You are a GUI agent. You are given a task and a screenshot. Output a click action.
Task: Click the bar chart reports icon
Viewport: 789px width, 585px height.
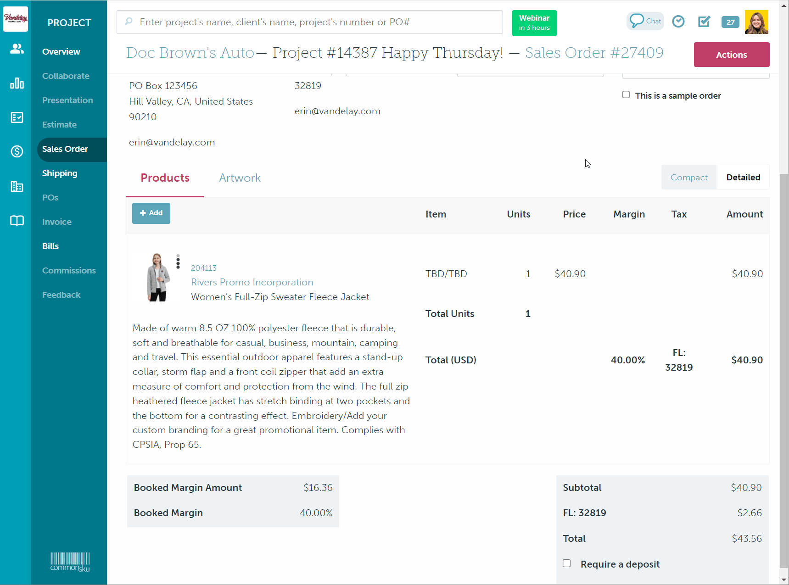coord(17,83)
